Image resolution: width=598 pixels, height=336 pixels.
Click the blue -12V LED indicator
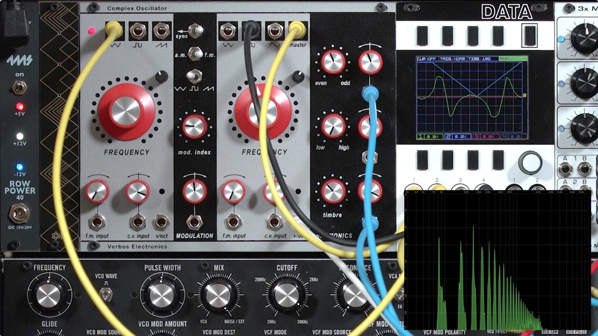point(20,167)
